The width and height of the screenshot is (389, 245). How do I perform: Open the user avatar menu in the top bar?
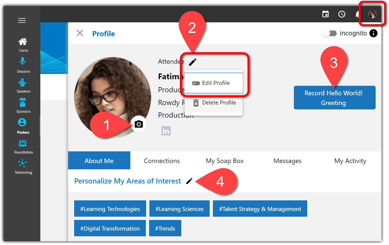tap(372, 14)
